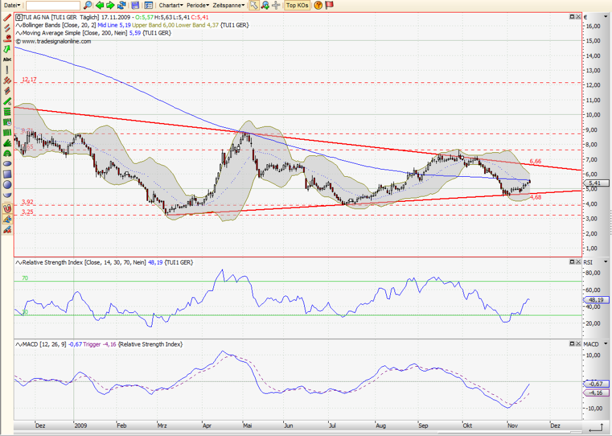Open the Datei menu
This screenshot has height=436, width=612.
click(x=12, y=5)
